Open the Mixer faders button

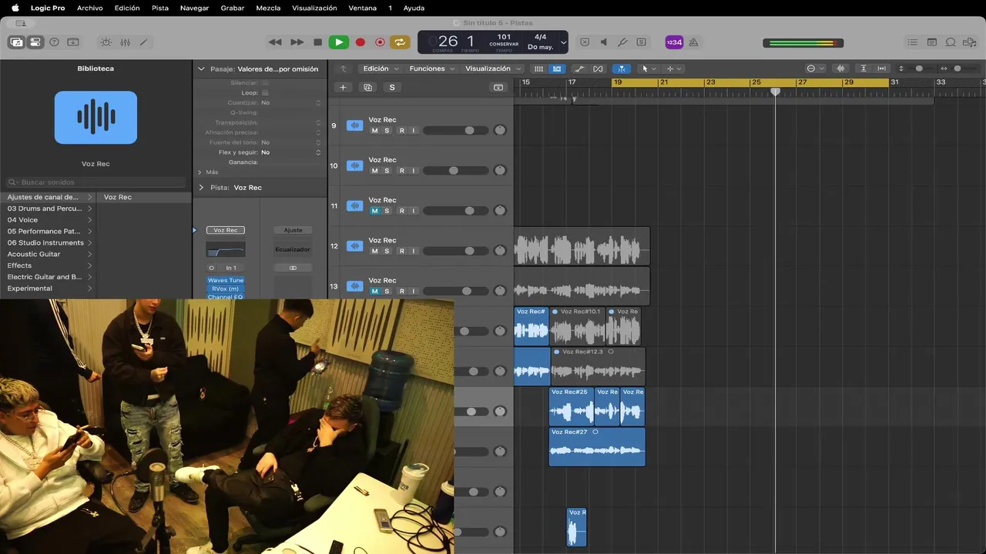click(125, 42)
